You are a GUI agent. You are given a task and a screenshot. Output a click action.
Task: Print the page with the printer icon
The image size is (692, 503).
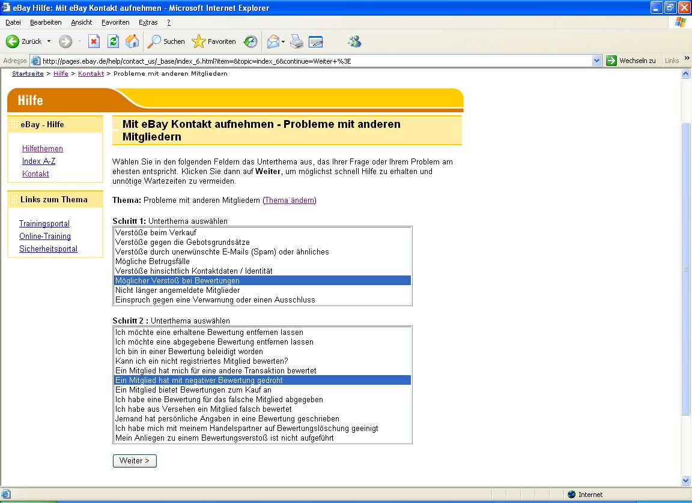(x=297, y=41)
